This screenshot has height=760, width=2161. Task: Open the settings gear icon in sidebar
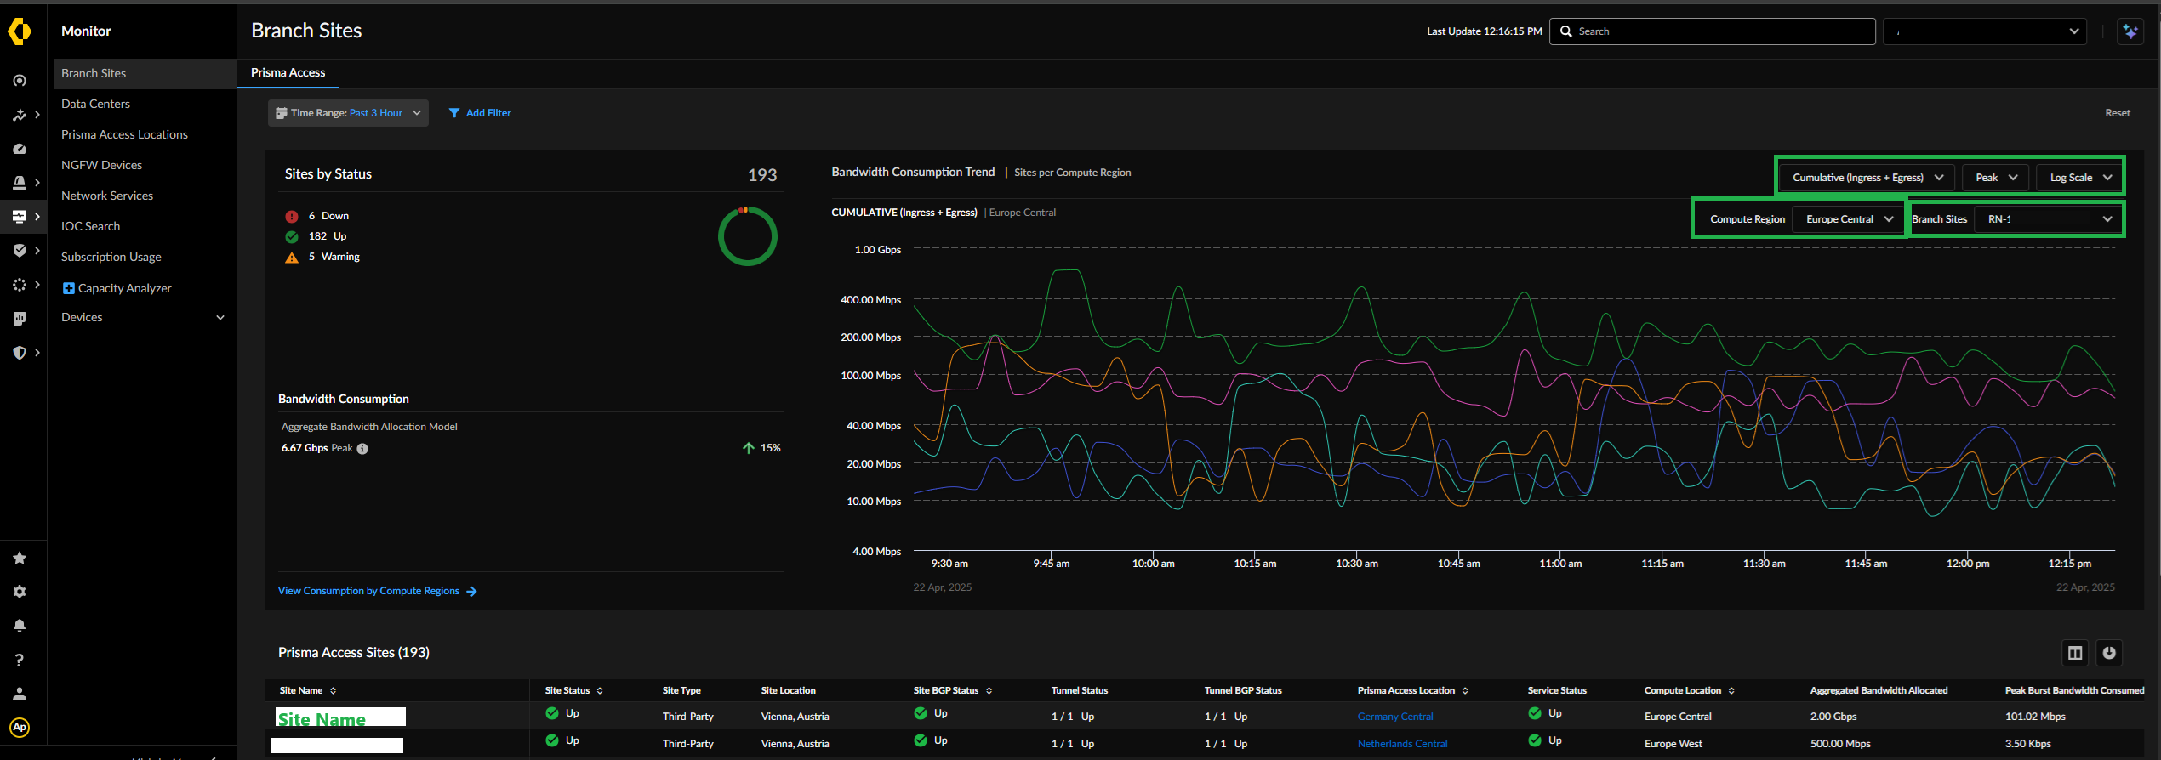point(20,592)
